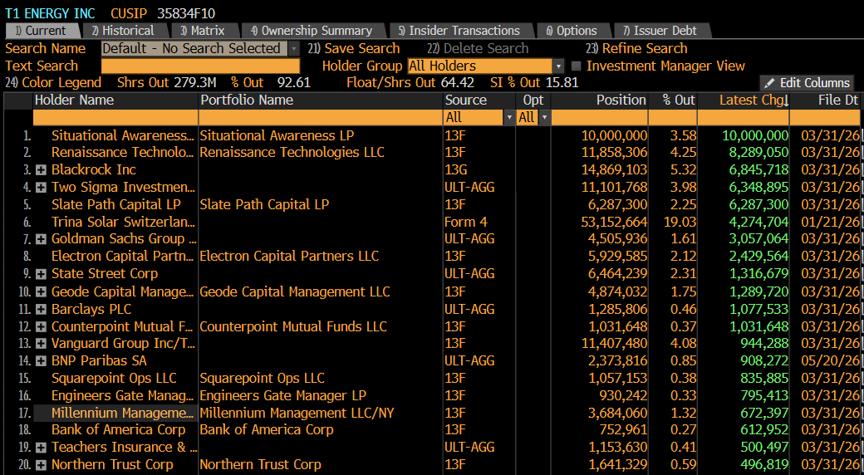Viewport: 864px width, 475px height.
Task: Select the highlighted Millennium Management holder
Action: [x=122, y=414]
